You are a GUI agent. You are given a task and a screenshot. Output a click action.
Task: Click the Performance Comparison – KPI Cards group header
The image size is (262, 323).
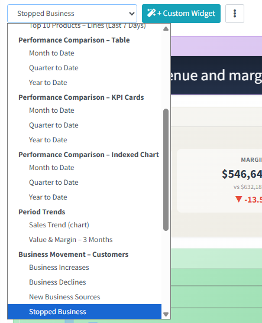click(81, 97)
